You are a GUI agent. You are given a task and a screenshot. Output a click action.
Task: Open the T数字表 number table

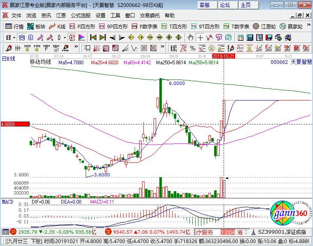pos(236,26)
